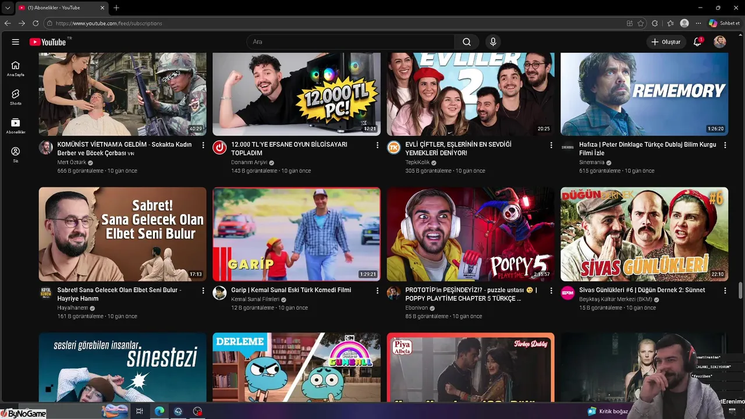Screen dimensions: 745x419
Task: Open options menu for Evli Çiftler video
Action: (x=551, y=145)
